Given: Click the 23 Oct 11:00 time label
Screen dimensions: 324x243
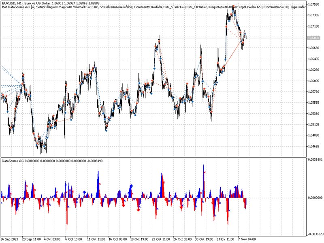Looking at the screenshot, I should (x=161, y=239).
